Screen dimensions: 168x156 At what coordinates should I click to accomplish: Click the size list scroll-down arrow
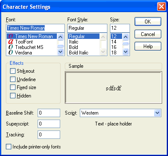point(126,52)
